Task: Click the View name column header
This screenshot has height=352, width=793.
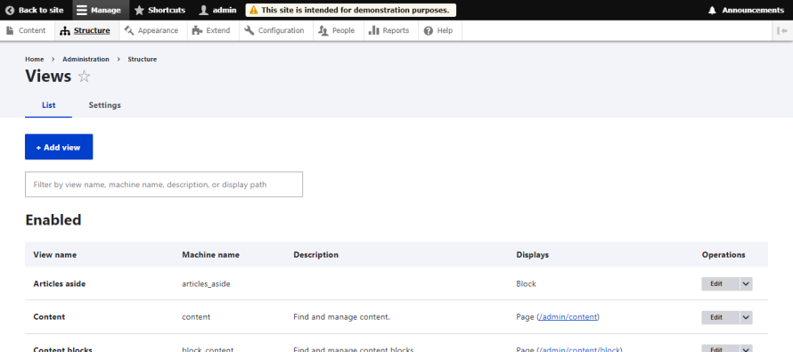Action: (55, 255)
